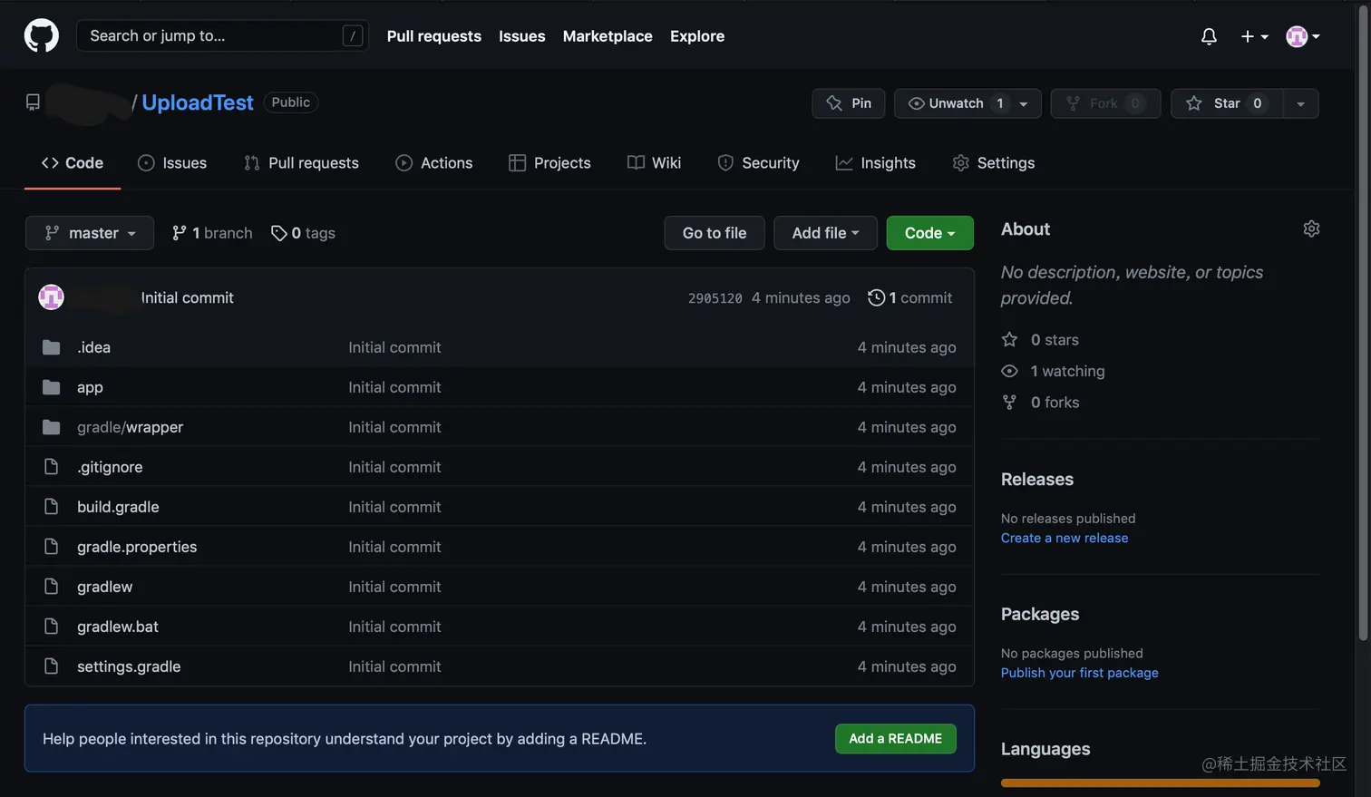The height and width of the screenshot is (797, 1371).
Task: Open Explore in top navigation
Action: click(697, 36)
